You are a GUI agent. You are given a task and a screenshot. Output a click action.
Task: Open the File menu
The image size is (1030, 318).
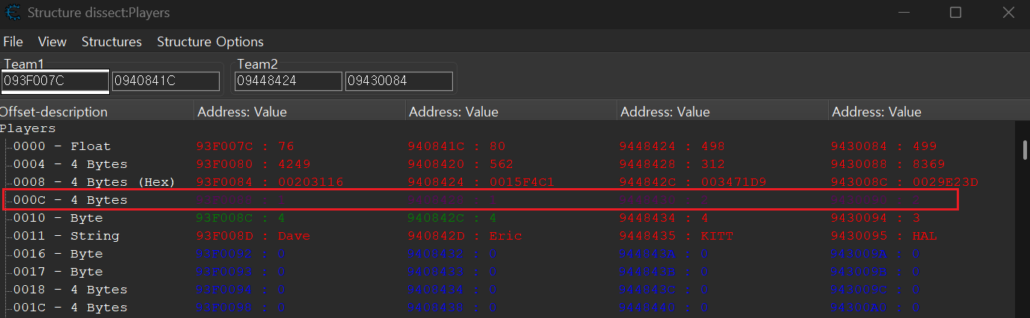coord(13,42)
